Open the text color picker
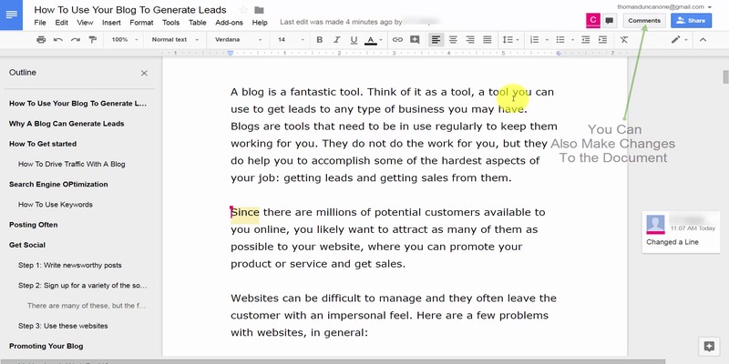Image resolution: width=729 pixels, height=364 pixels. tap(372, 40)
